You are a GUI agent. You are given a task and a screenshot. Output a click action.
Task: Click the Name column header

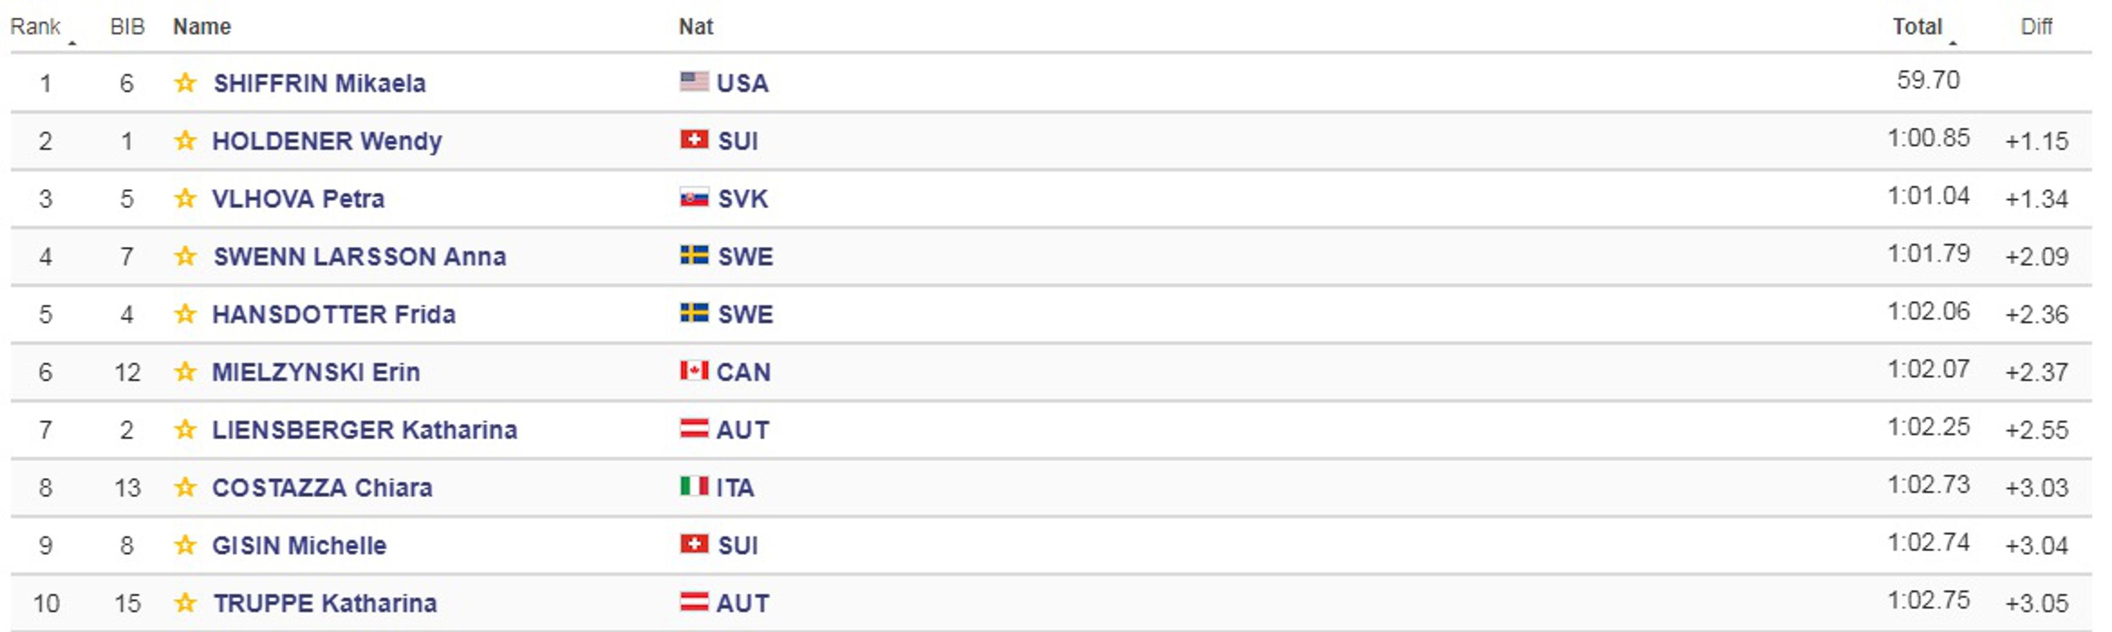[x=201, y=27]
